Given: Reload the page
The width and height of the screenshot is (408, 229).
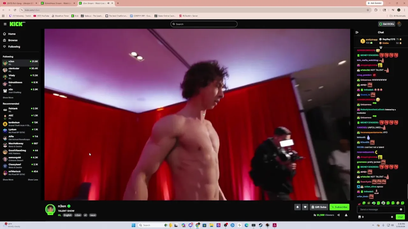Looking at the screenshot, I should click(x=15, y=10).
